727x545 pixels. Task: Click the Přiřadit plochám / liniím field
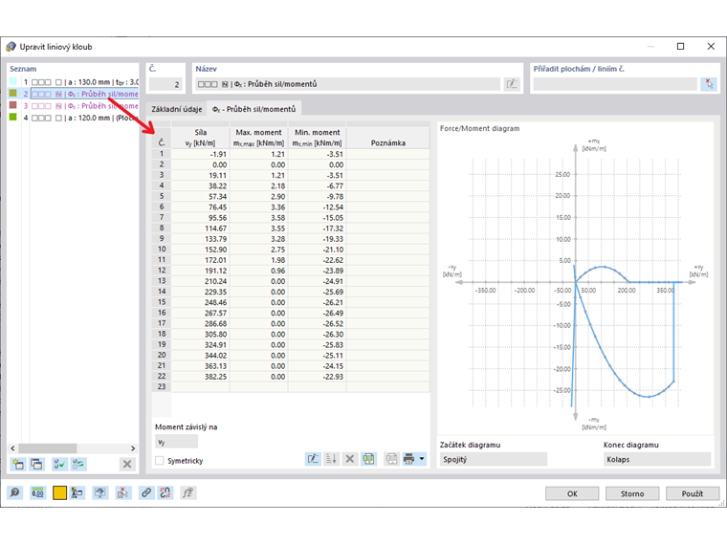tap(615, 84)
